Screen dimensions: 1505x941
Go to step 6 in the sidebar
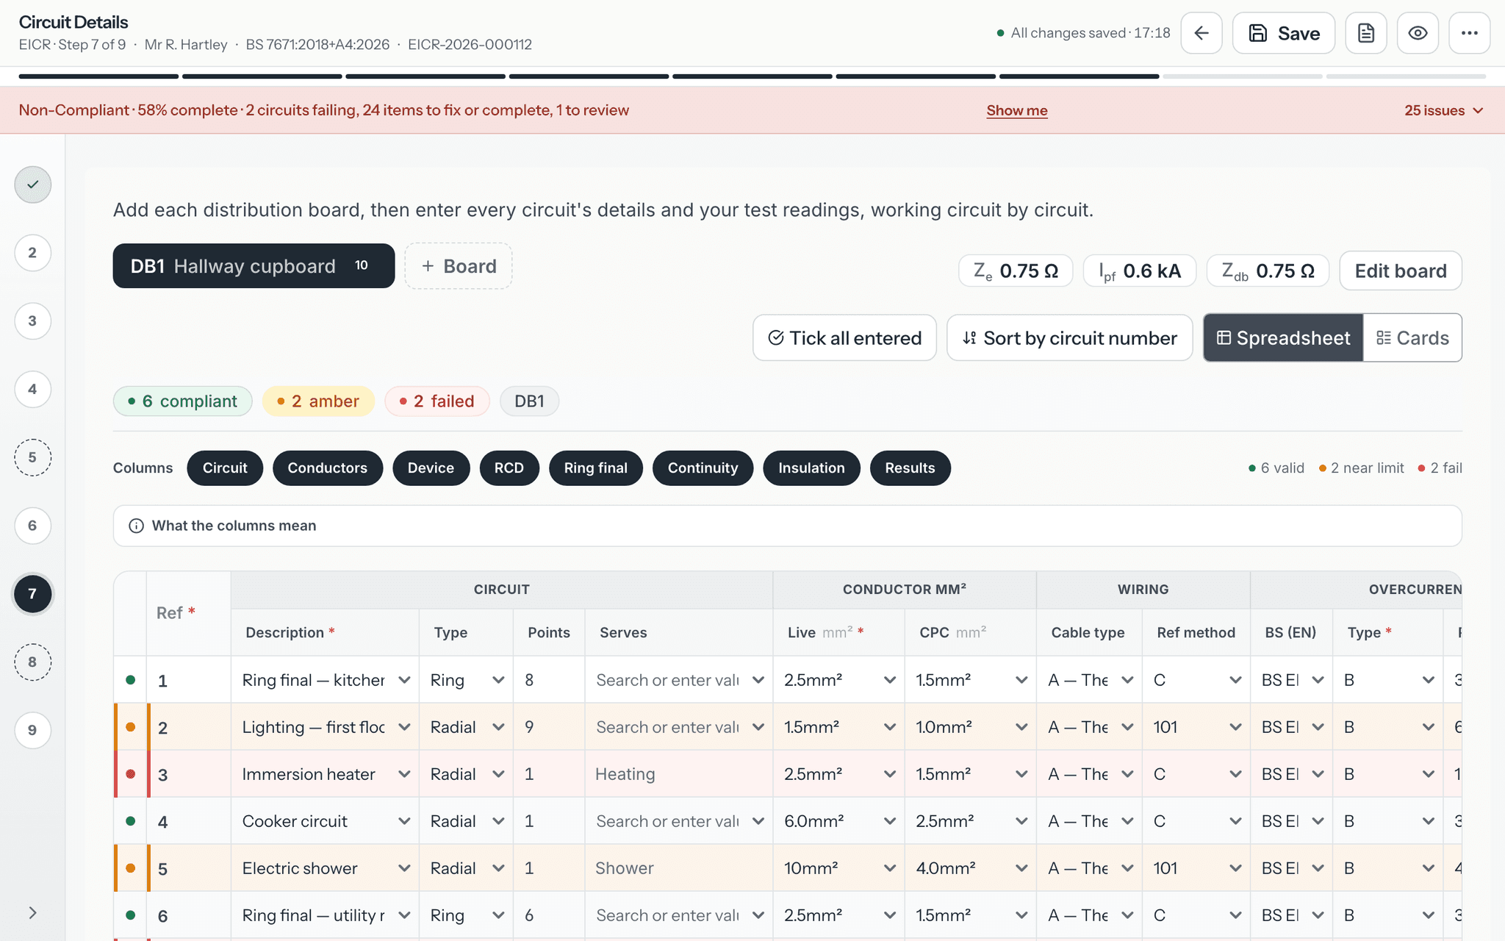[32, 526]
